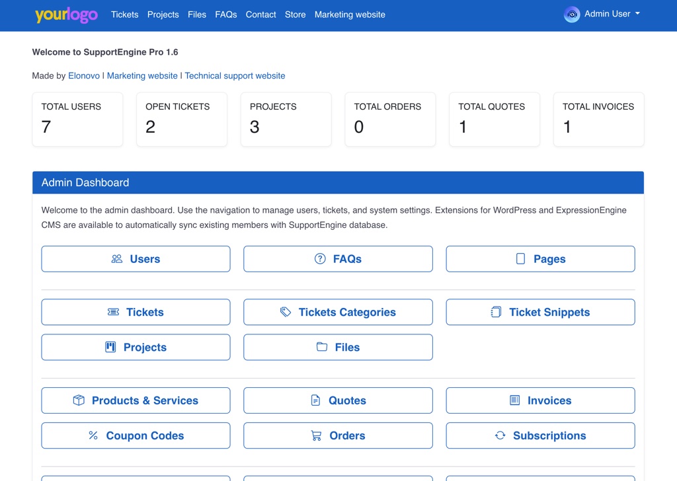The width and height of the screenshot is (677, 481).
Task: Click the Admin User avatar image
Action: (572, 15)
